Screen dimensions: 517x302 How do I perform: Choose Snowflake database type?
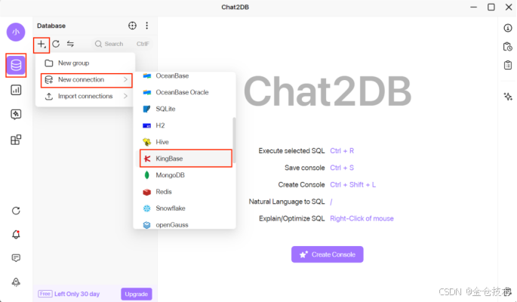(184, 208)
